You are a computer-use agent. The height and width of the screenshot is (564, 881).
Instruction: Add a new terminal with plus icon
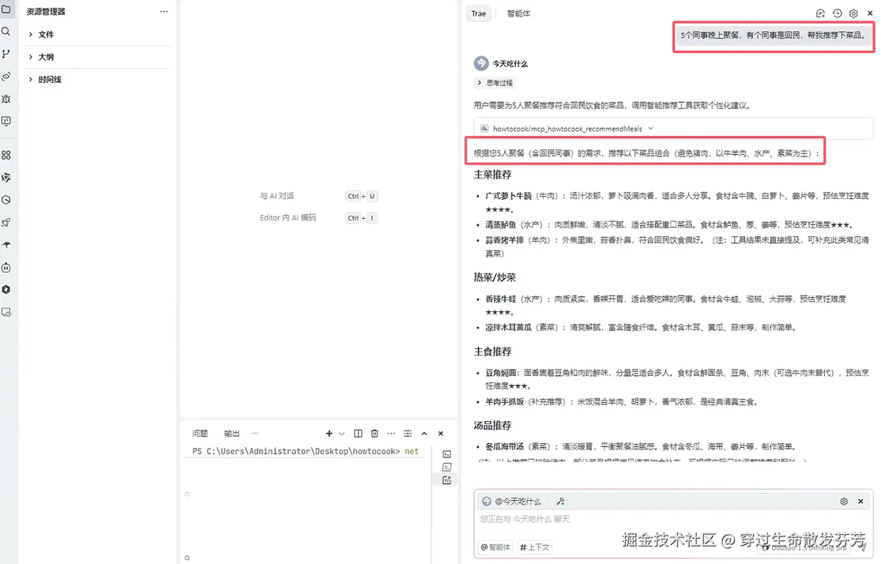(329, 433)
